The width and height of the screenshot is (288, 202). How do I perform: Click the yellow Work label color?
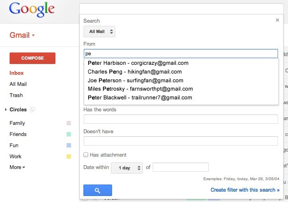point(69,156)
